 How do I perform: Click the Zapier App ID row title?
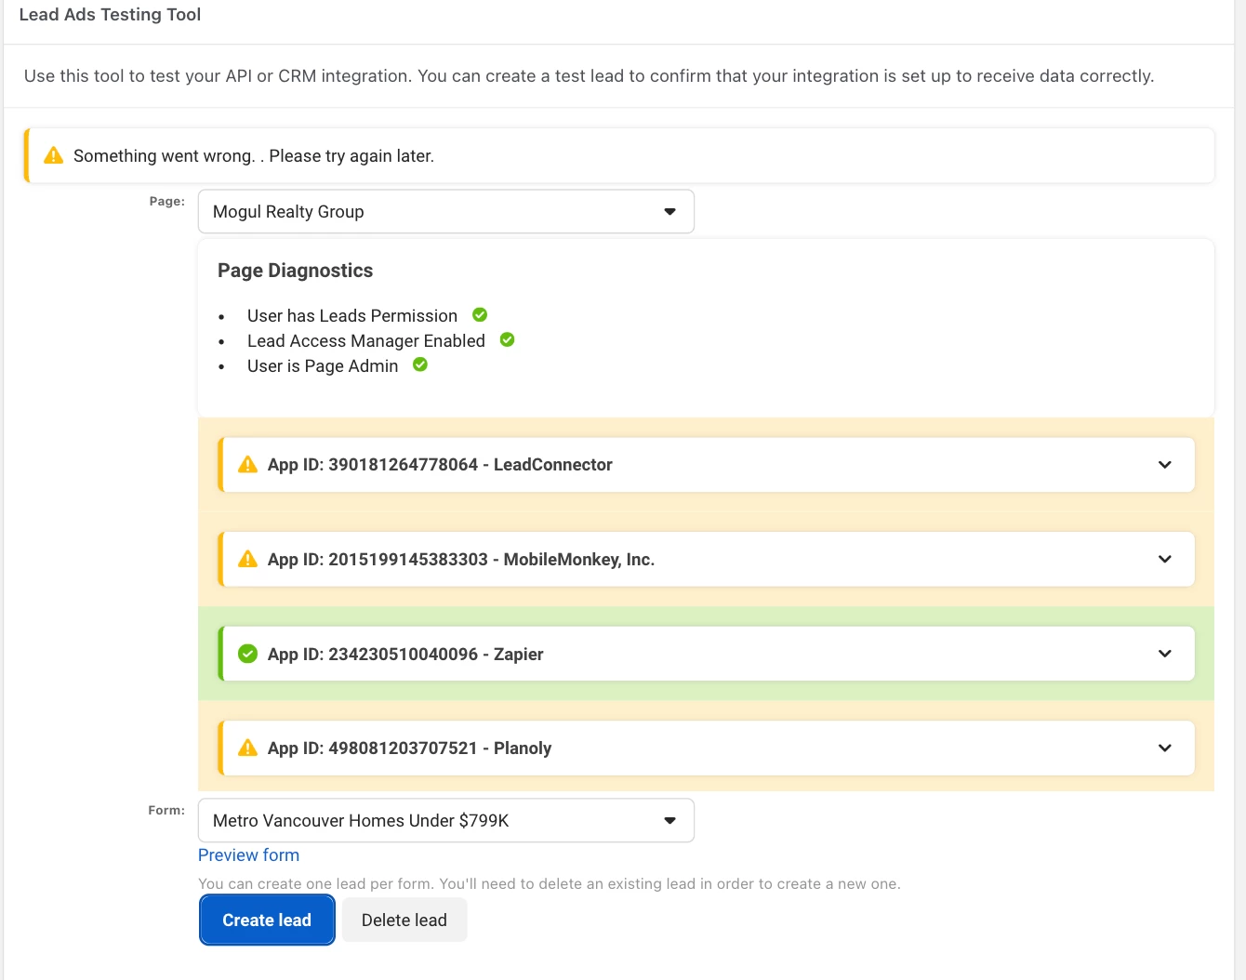coord(405,654)
